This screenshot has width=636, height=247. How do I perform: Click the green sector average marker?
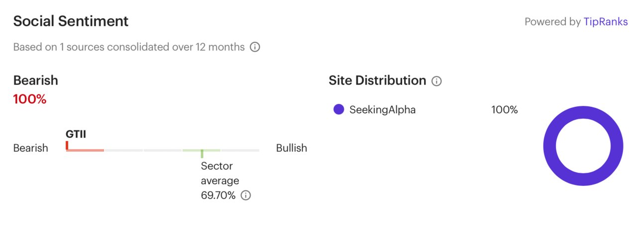click(202, 154)
